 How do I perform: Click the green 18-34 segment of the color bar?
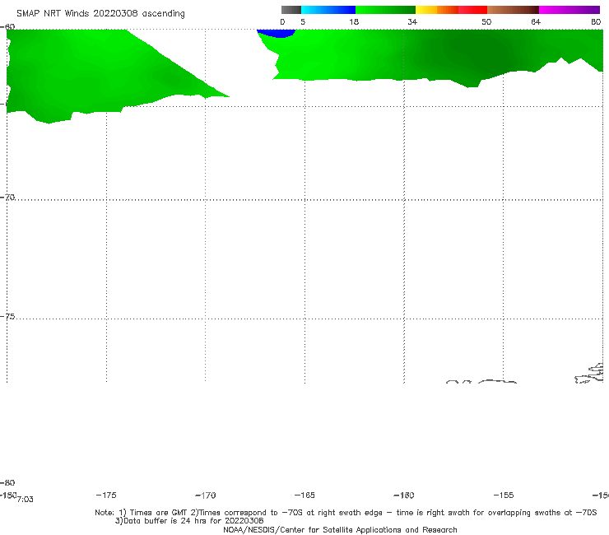[386, 10]
